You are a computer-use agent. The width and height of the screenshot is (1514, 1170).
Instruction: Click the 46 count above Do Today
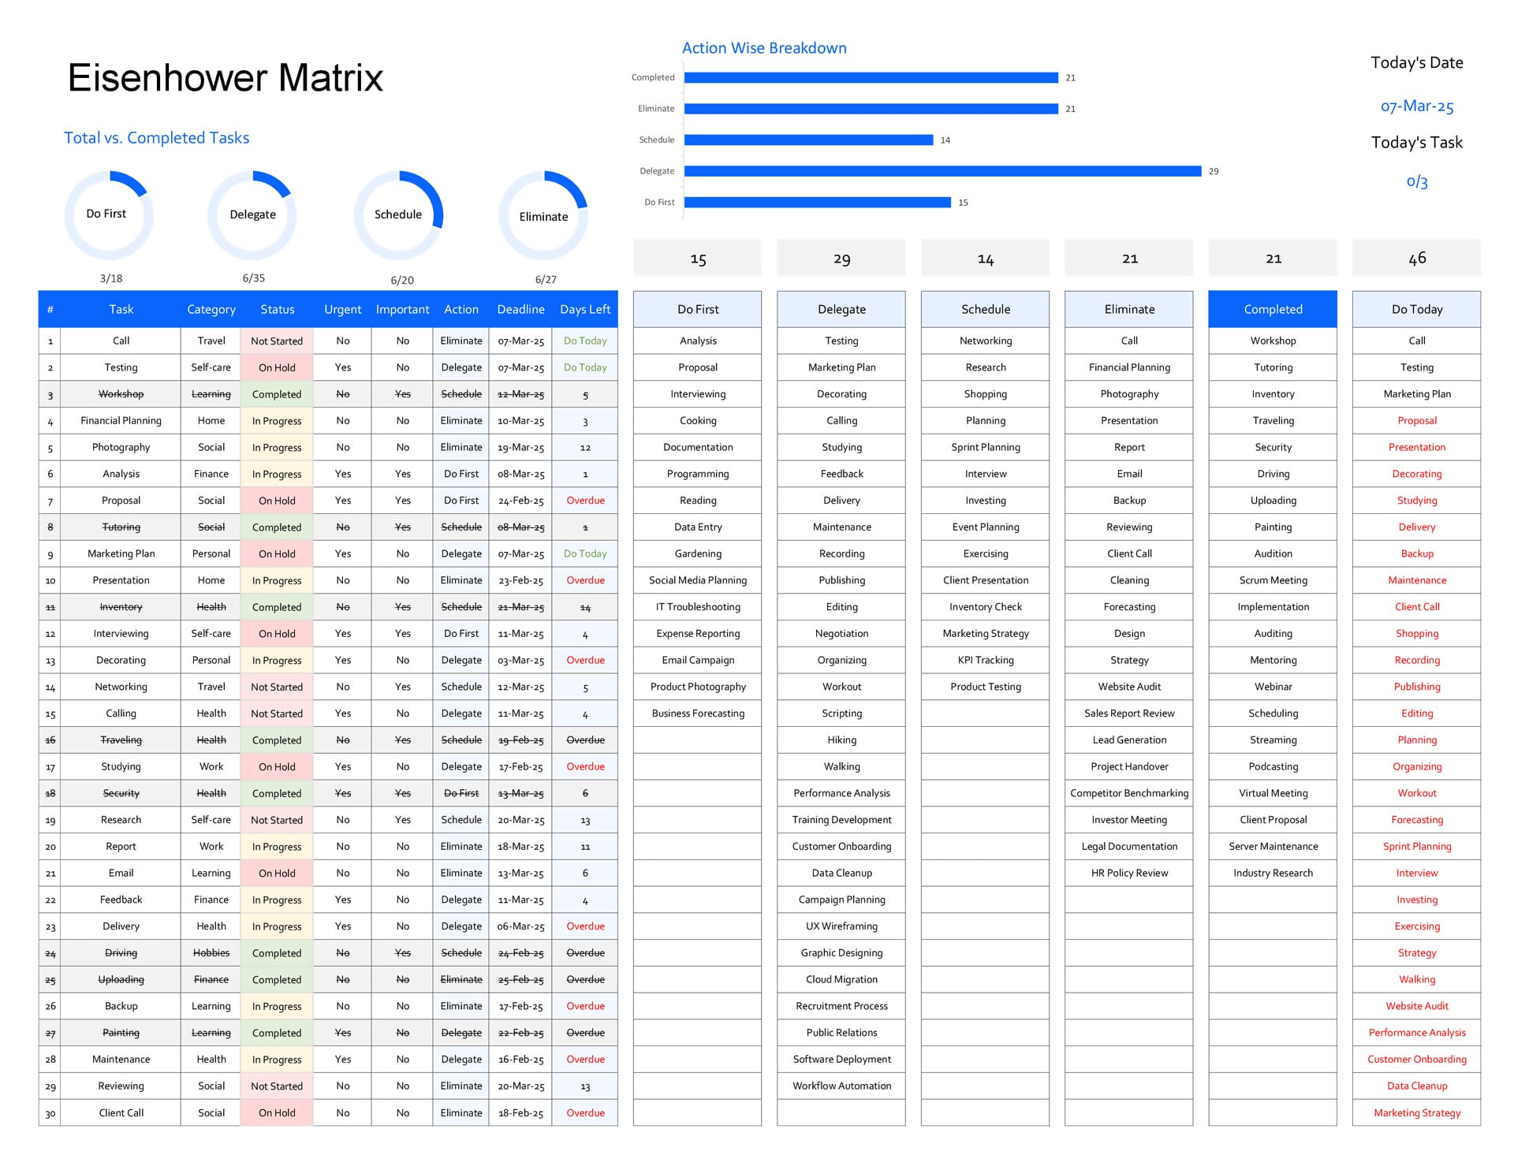[x=1416, y=257]
